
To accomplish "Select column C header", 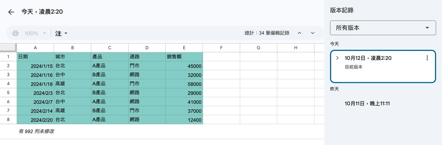I will click(x=110, y=48).
